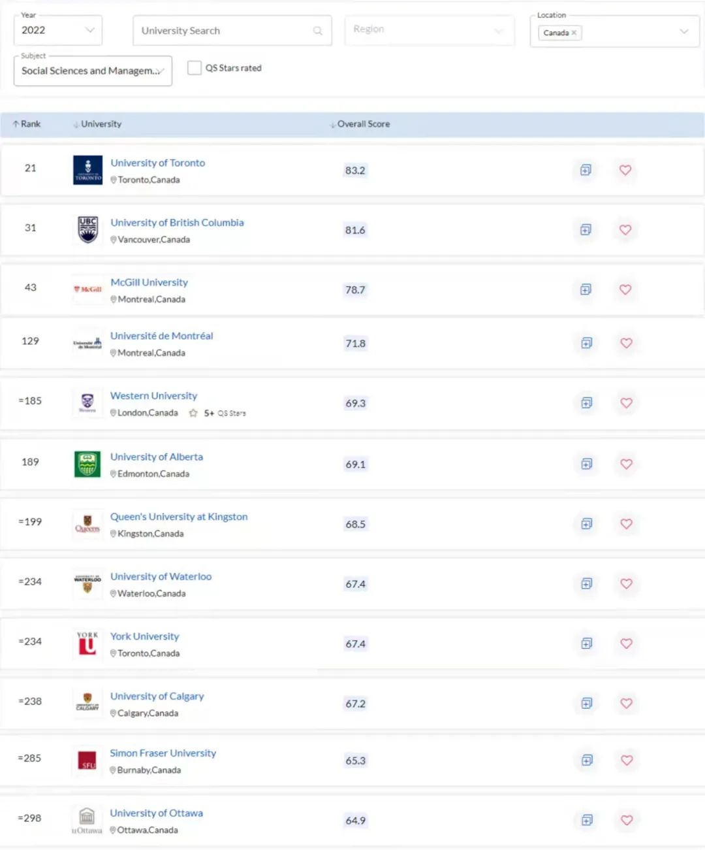Favorite York University with heart icon
Viewport: 705px width, 850px height.
[627, 644]
